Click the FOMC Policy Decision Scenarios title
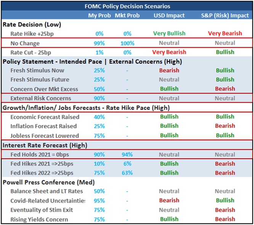This screenshot has height=225, width=254. 127,6
